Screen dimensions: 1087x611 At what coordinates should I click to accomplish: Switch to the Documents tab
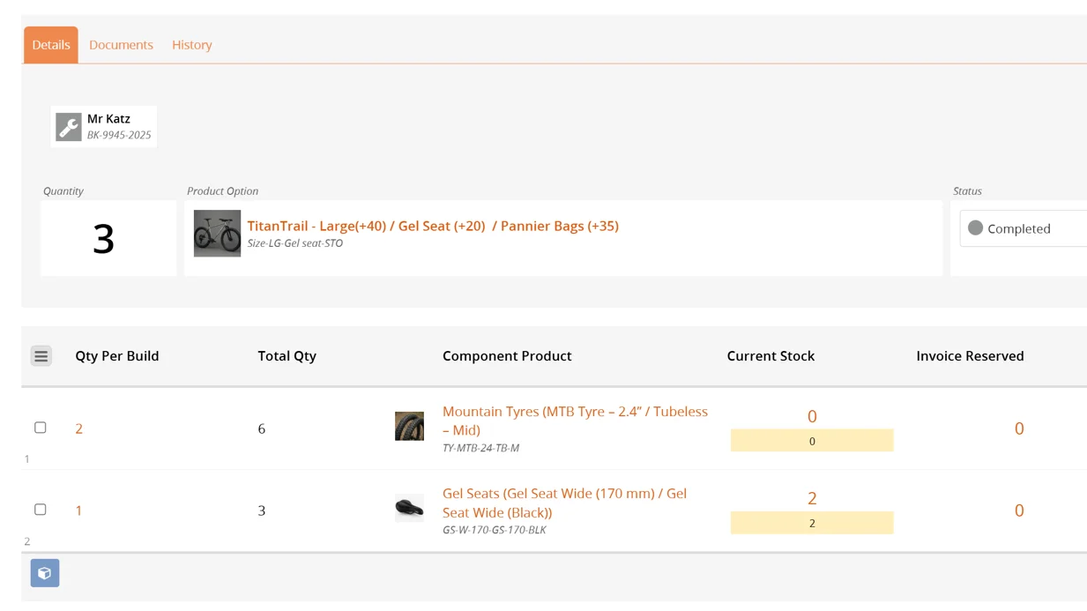pyautogui.click(x=121, y=45)
